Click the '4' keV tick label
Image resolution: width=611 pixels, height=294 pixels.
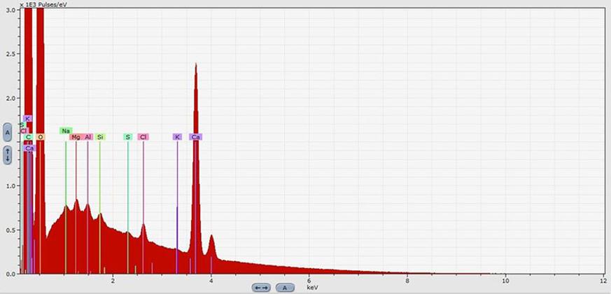pos(211,281)
